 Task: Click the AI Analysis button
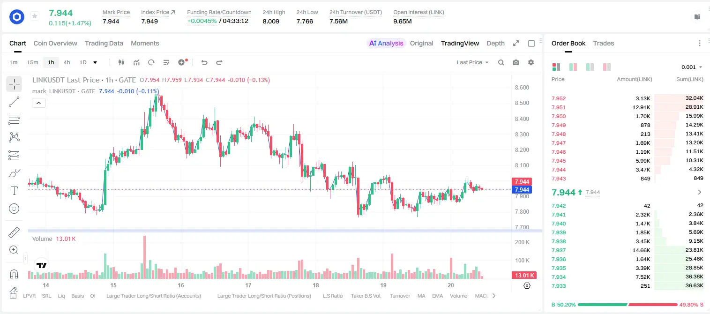(386, 43)
